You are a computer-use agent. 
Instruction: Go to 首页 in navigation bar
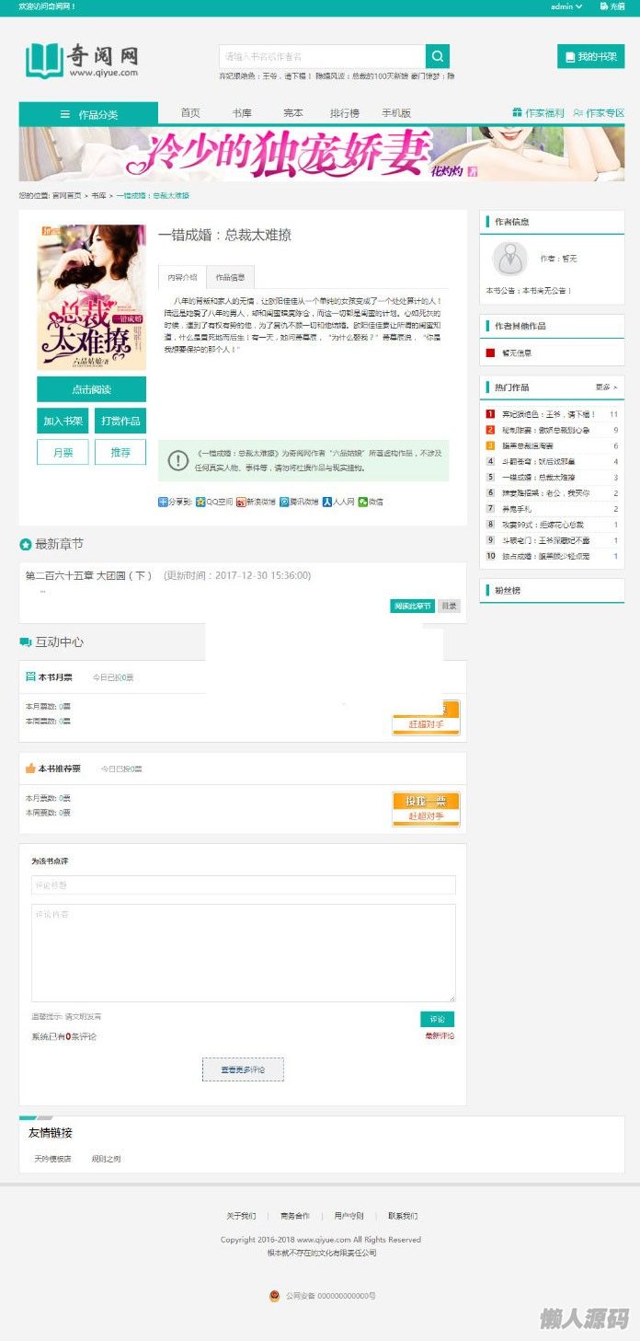pyautogui.click(x=190, y=113)
